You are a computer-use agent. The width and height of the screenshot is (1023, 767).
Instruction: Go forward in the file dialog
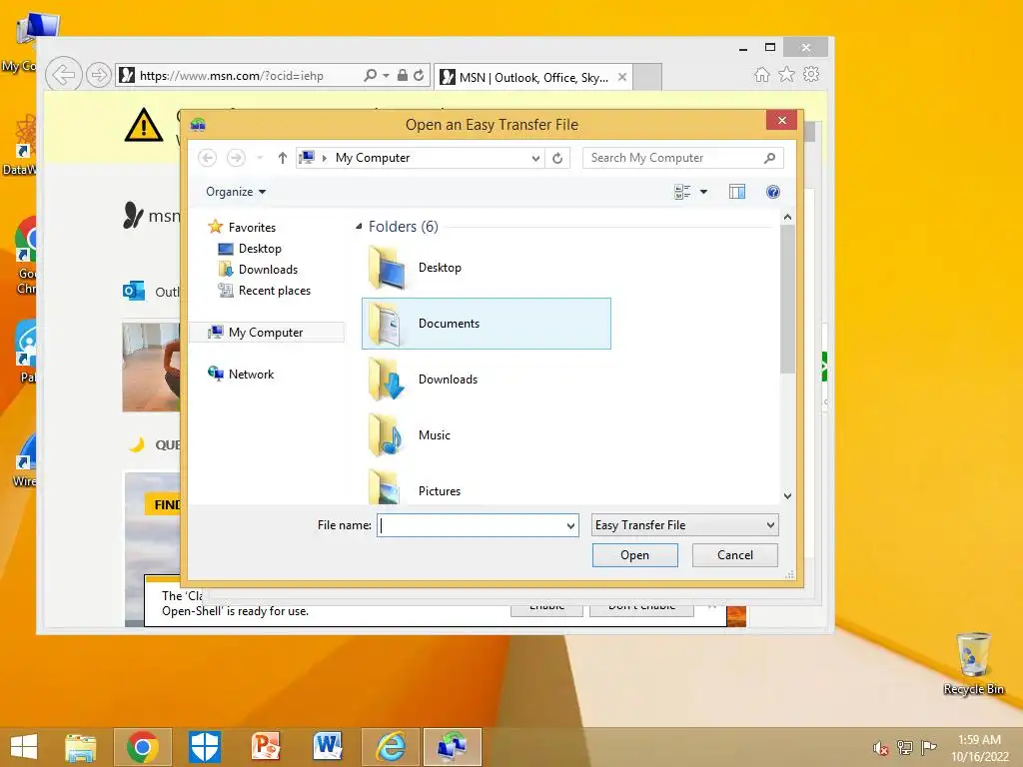pos(236,158)
